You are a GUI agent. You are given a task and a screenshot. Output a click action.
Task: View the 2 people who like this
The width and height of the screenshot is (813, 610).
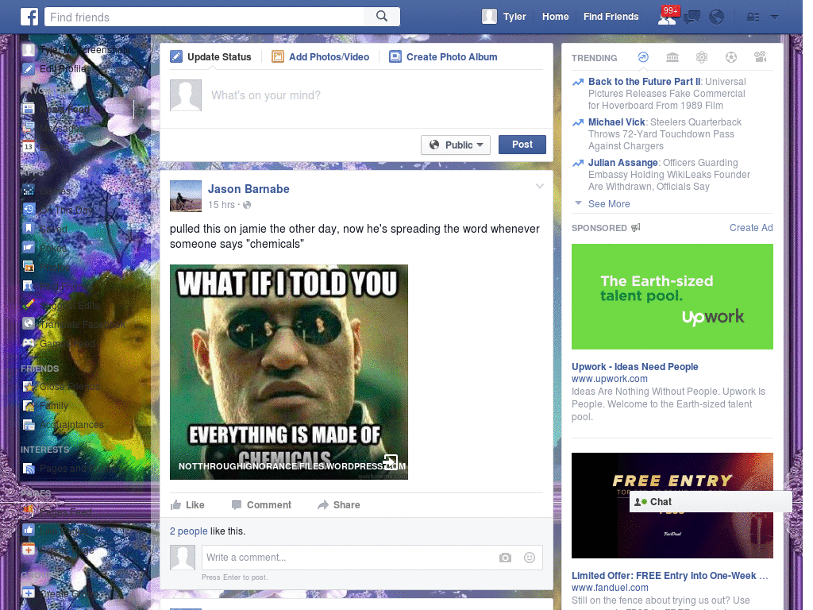[x=189, y=531]
